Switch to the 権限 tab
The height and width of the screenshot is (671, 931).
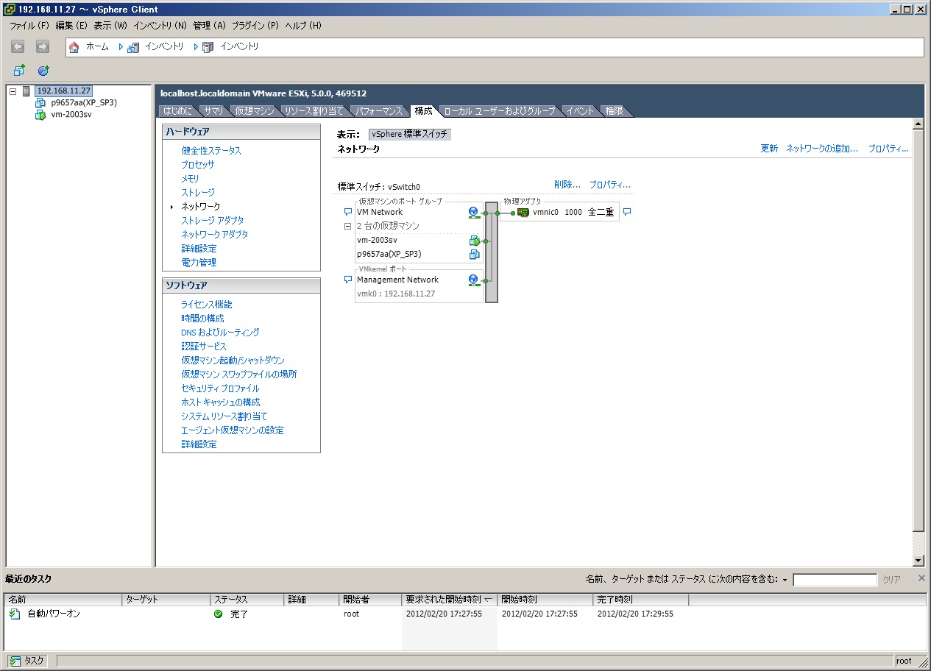pyautogui.click(x=615, y=111)
